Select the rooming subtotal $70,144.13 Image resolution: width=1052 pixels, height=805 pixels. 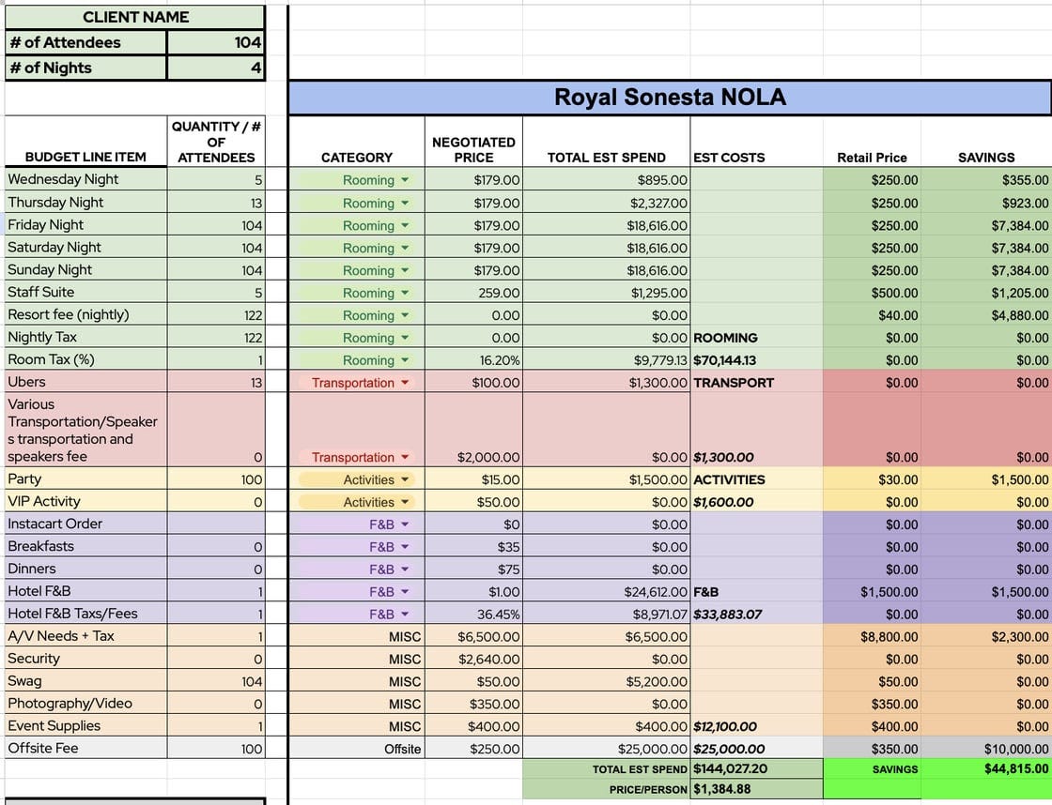[x=757, y=360]
